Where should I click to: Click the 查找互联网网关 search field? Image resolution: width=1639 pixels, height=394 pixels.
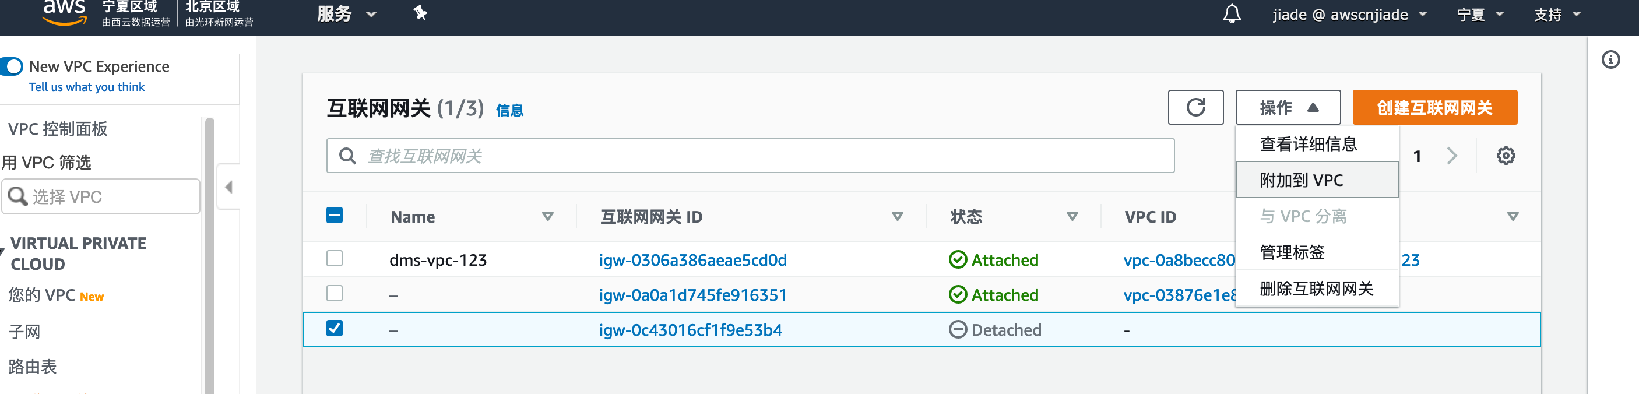click(751, 156)
